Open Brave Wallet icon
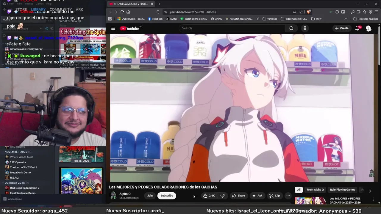This screenshot has width=381, height=214. [x=358, y=12]
